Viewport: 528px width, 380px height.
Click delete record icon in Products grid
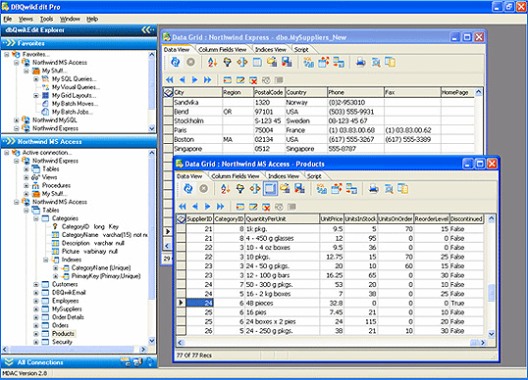pos(266,207)
